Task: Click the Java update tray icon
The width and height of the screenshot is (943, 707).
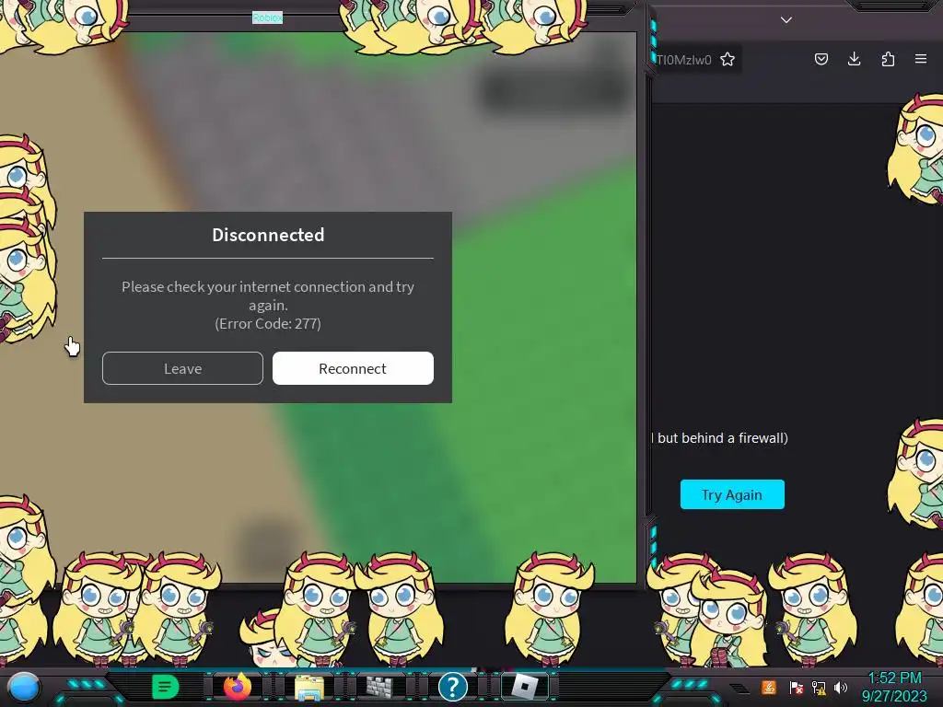Action: coord(769,687)
